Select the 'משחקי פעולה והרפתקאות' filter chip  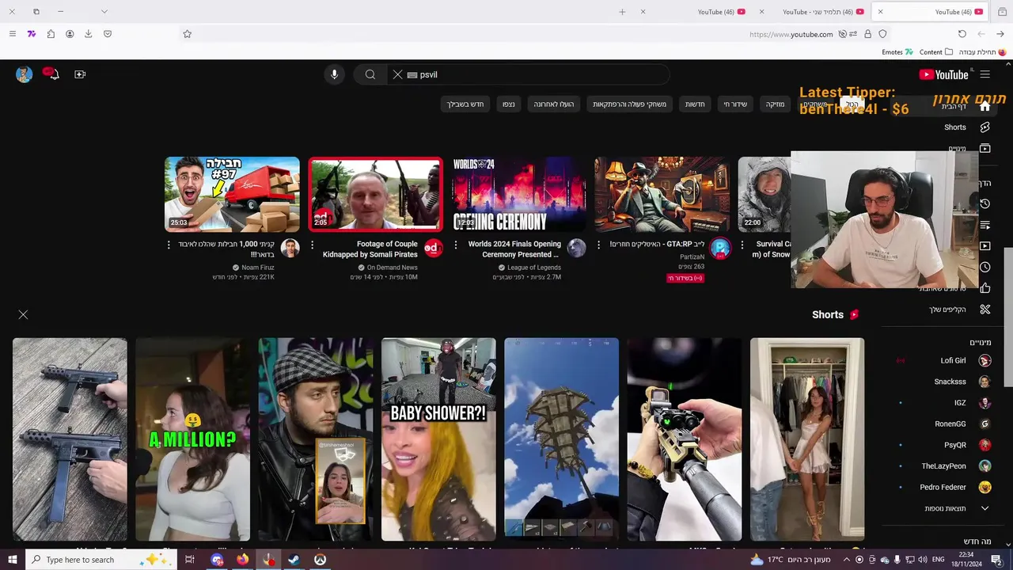pyautogui.click(x=630, y=104)
